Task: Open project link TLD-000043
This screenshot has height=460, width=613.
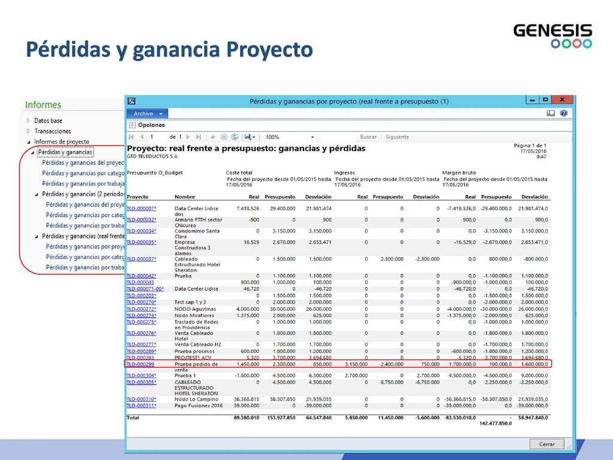Action: (140, 282)
